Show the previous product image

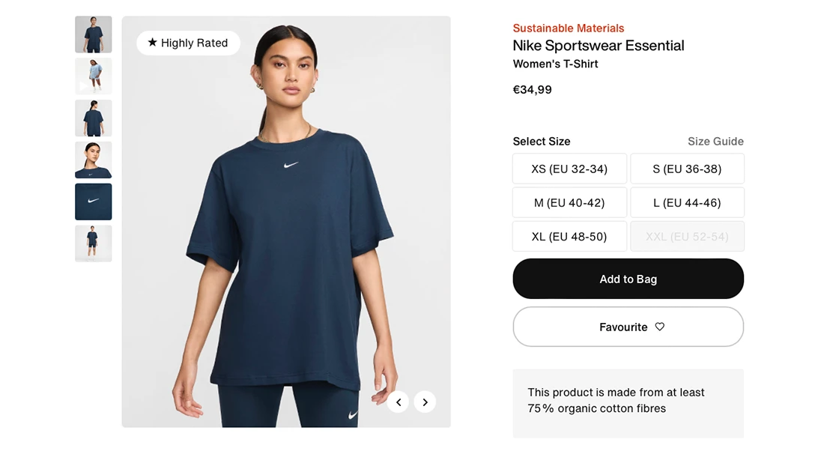(399, 402)
